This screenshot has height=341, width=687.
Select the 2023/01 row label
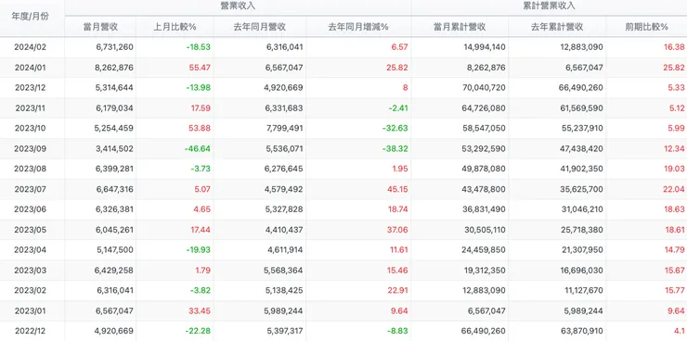pos(31,310)
